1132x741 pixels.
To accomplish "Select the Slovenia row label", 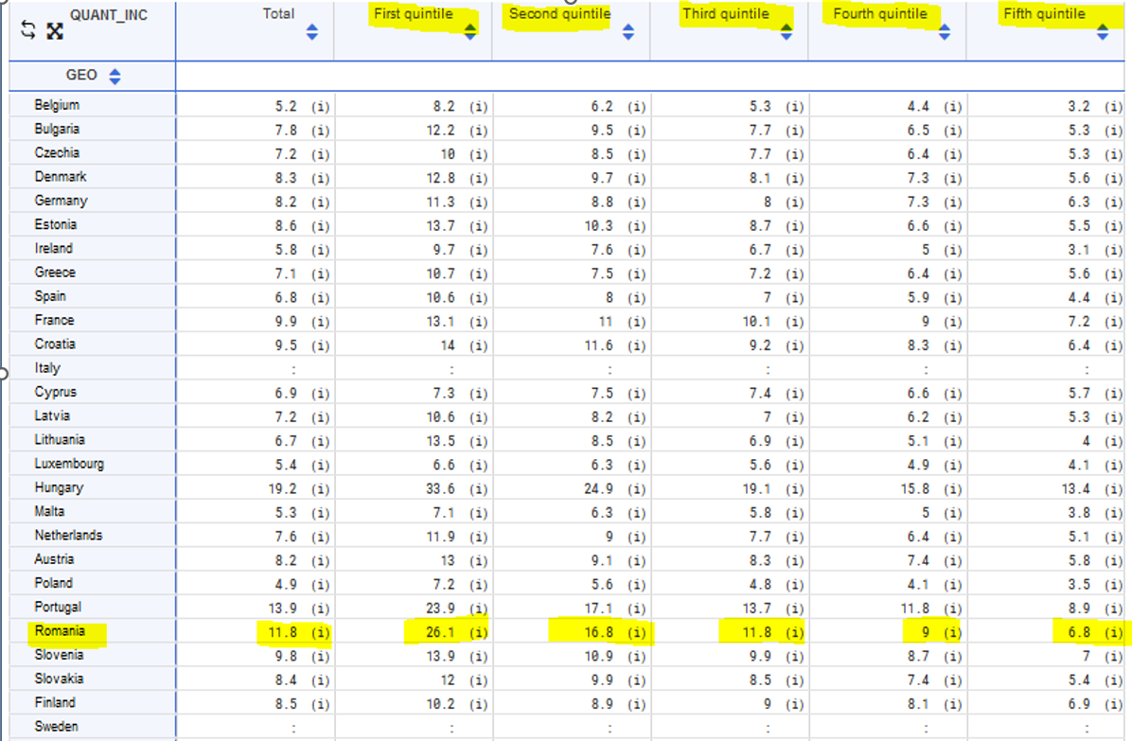I will point(60,655).
